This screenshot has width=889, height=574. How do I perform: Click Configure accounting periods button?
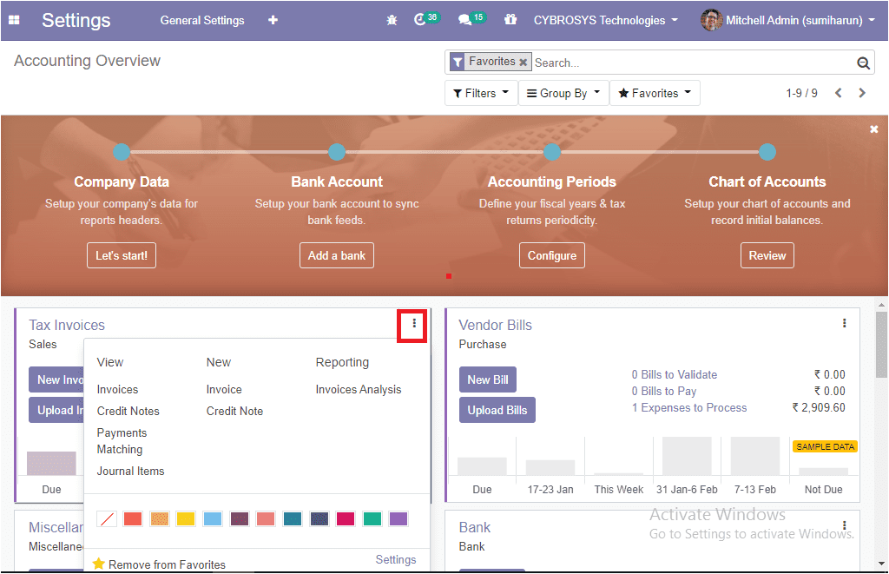click(x=552, y=255)
